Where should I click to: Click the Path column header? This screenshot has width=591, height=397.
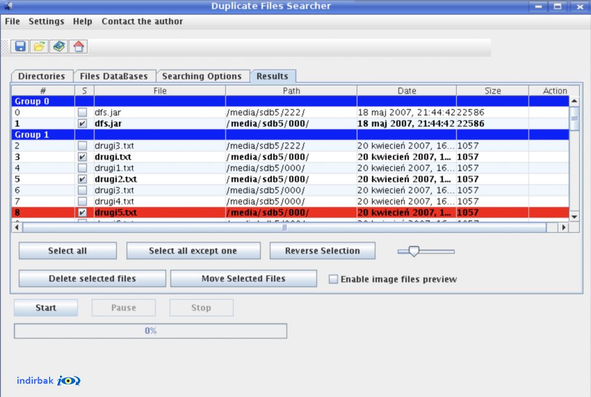click(x=291, y=91)
